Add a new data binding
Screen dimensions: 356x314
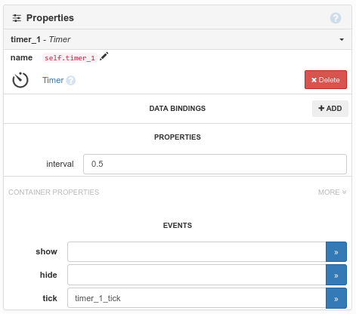click(330, 109)
